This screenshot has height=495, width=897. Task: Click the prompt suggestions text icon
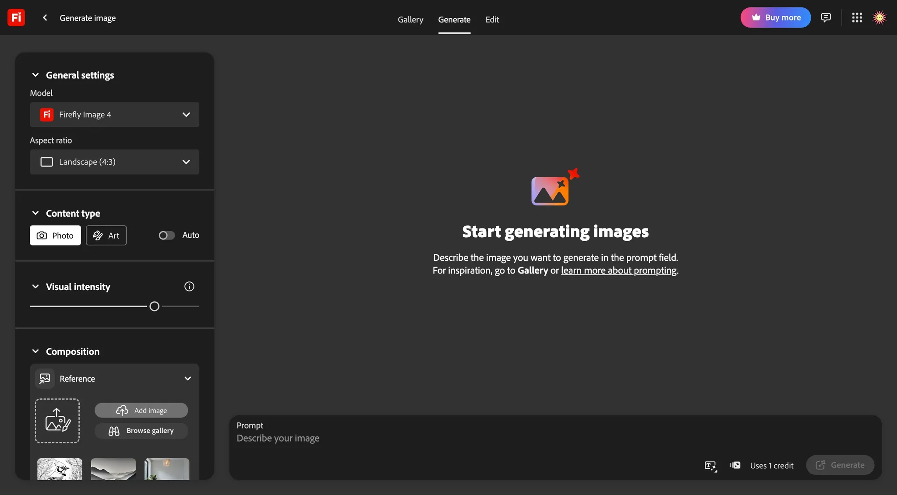(x=710, y=466)
